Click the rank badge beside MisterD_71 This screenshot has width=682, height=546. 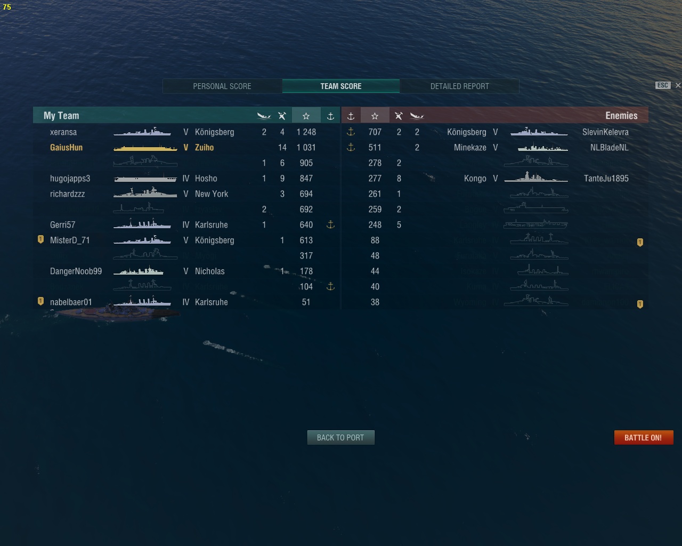40,239
